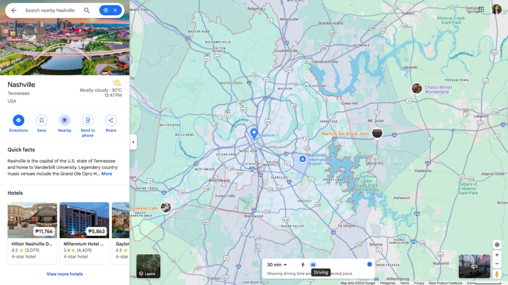Screen dimensions: 508x285
Task: Click the map scale bar
Action: 484,283
